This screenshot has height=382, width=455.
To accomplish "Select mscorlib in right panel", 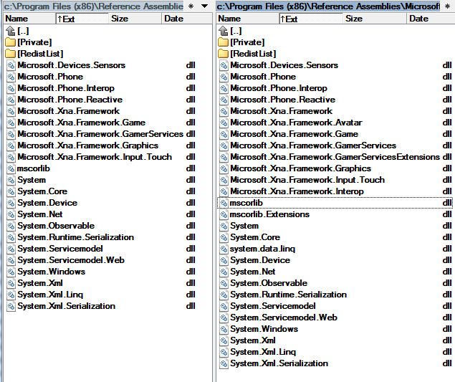I will point(246,203).
